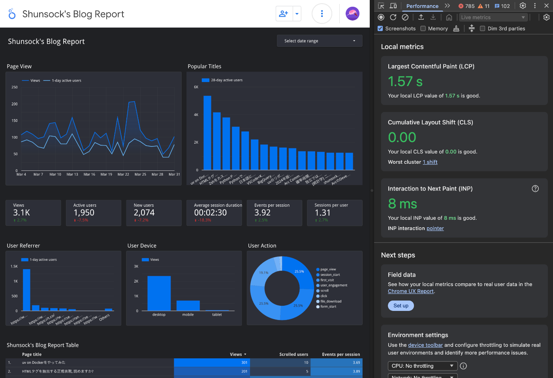Switch to the Performance tab

point(422,6)
